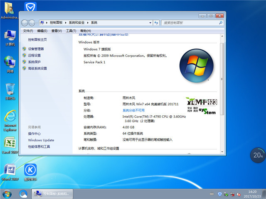This screenshot has width=266, height=199.
Task: Click the network tray icon with red X
Action: 232,194
